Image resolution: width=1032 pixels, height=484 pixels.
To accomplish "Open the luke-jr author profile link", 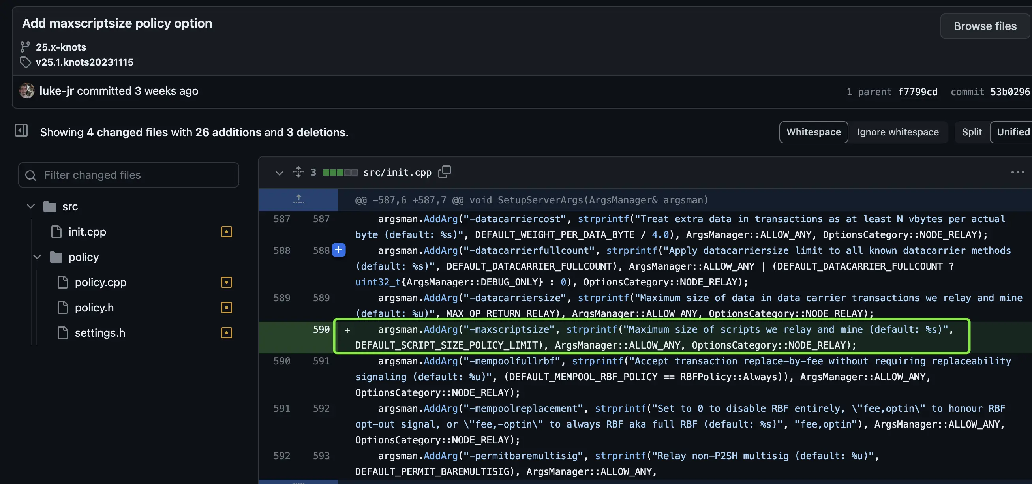I will click(x=56, y=91).
